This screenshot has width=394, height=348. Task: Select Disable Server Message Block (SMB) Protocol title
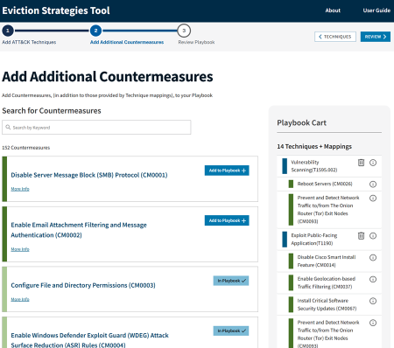pos(89,175)
